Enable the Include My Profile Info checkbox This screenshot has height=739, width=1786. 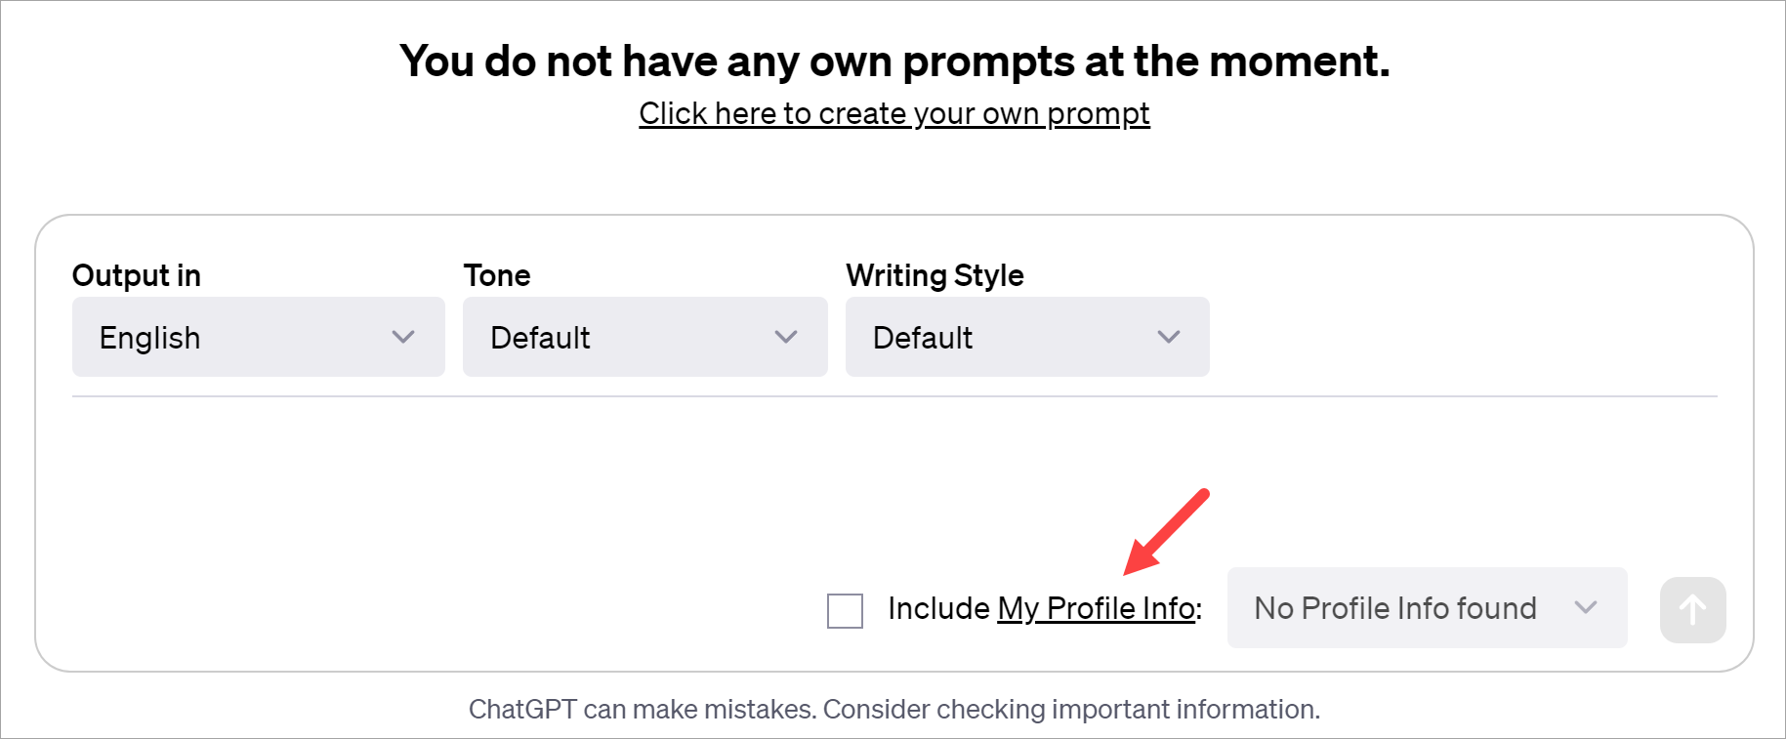(x=844, y=609)
